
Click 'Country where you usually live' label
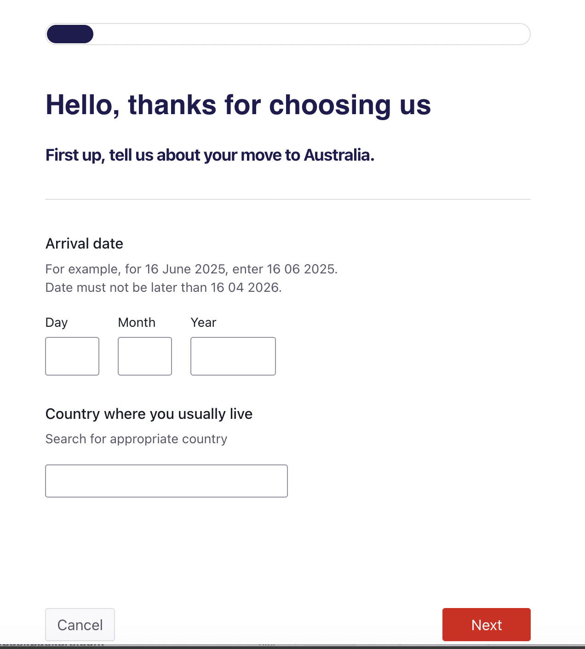tap(149, 414)
